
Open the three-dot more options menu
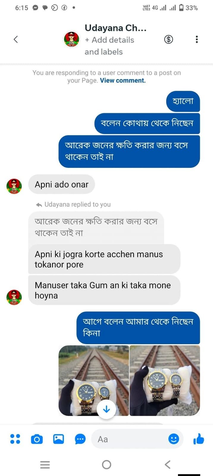click(x=197, y=39)
